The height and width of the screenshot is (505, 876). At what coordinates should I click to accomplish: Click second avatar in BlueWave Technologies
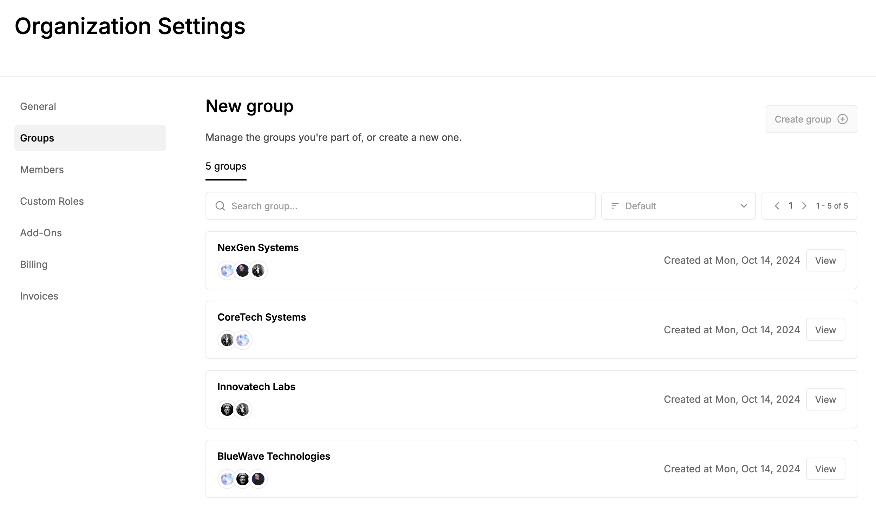pos(243,479)
